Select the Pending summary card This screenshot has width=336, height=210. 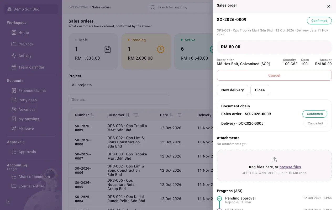coord(146,51)
